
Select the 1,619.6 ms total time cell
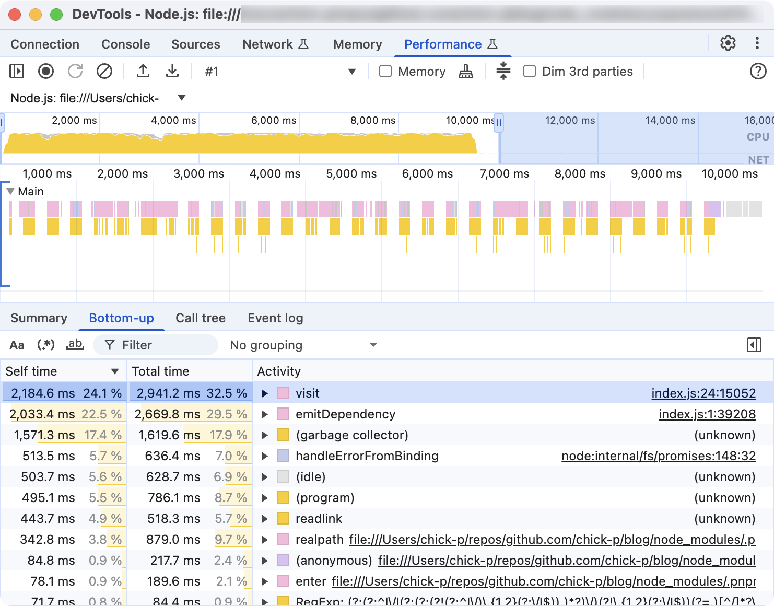[190, 435]
